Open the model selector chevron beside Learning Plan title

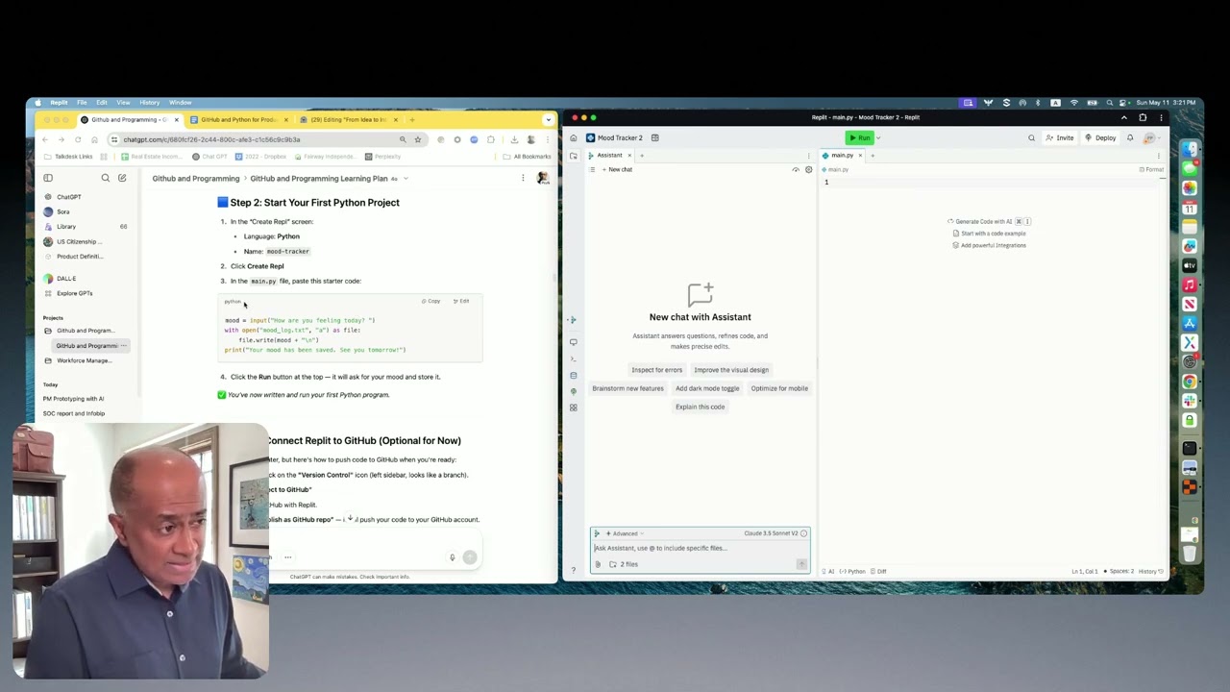[x=406, y=178]
